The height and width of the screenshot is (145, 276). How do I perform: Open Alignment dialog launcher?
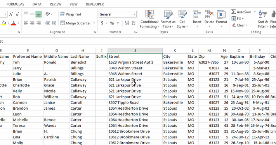[95, 32]
